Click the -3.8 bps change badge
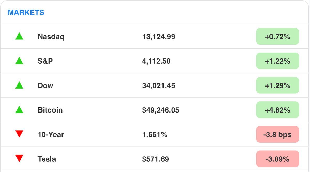This screenshot has height=172, width=310. [x=277, y=134]
